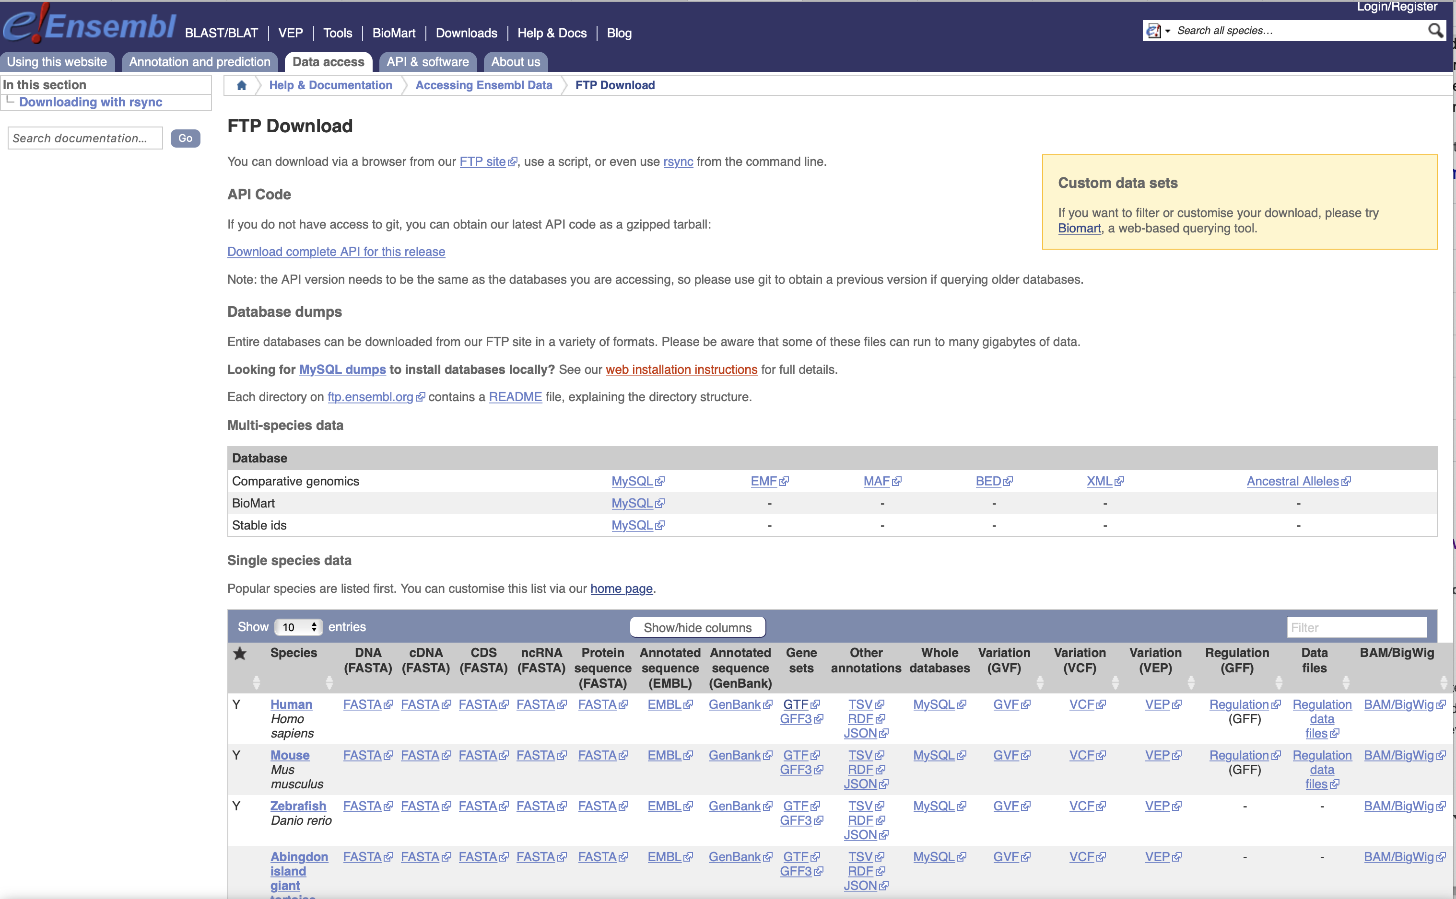The image size is (1456, 899).
Task: Open Downloads from top menu
Action: point(467,33)
